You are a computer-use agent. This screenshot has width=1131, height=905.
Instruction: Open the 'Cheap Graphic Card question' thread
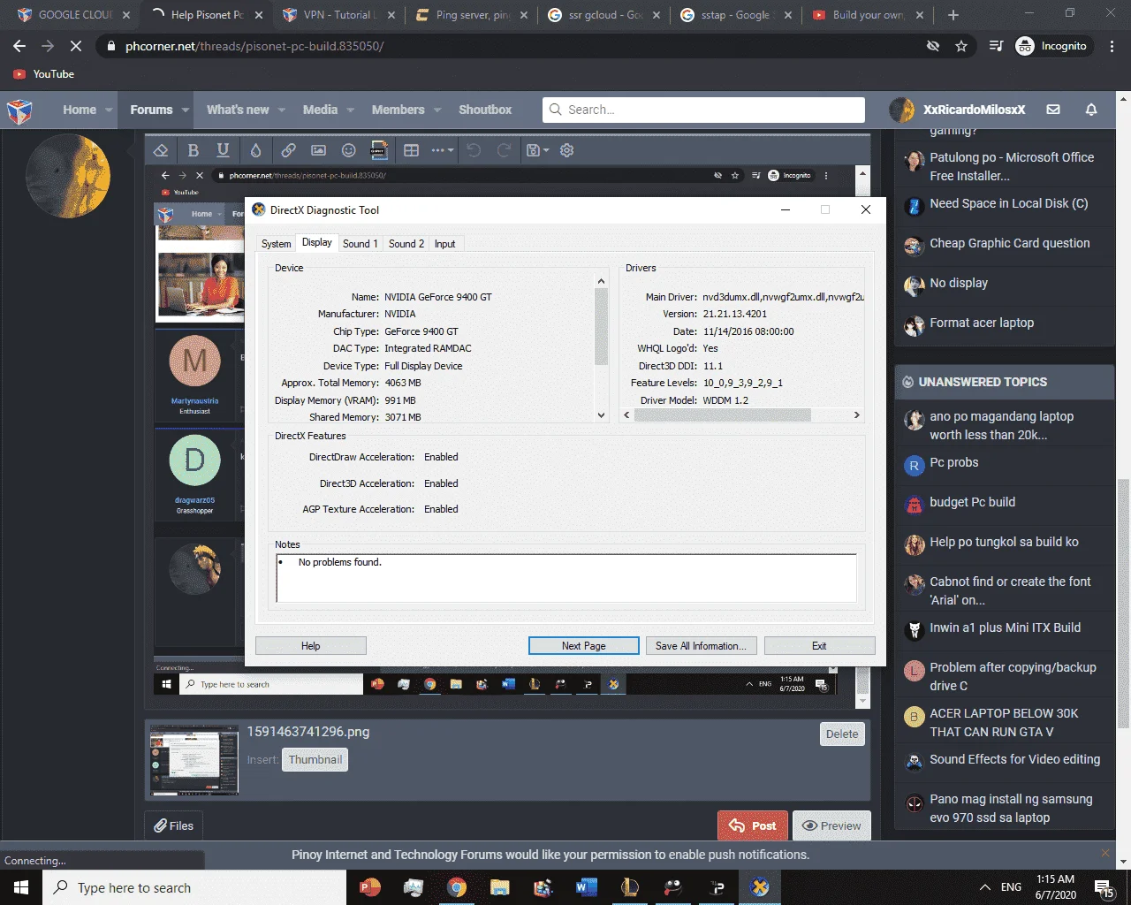[x=1009, y=243]
